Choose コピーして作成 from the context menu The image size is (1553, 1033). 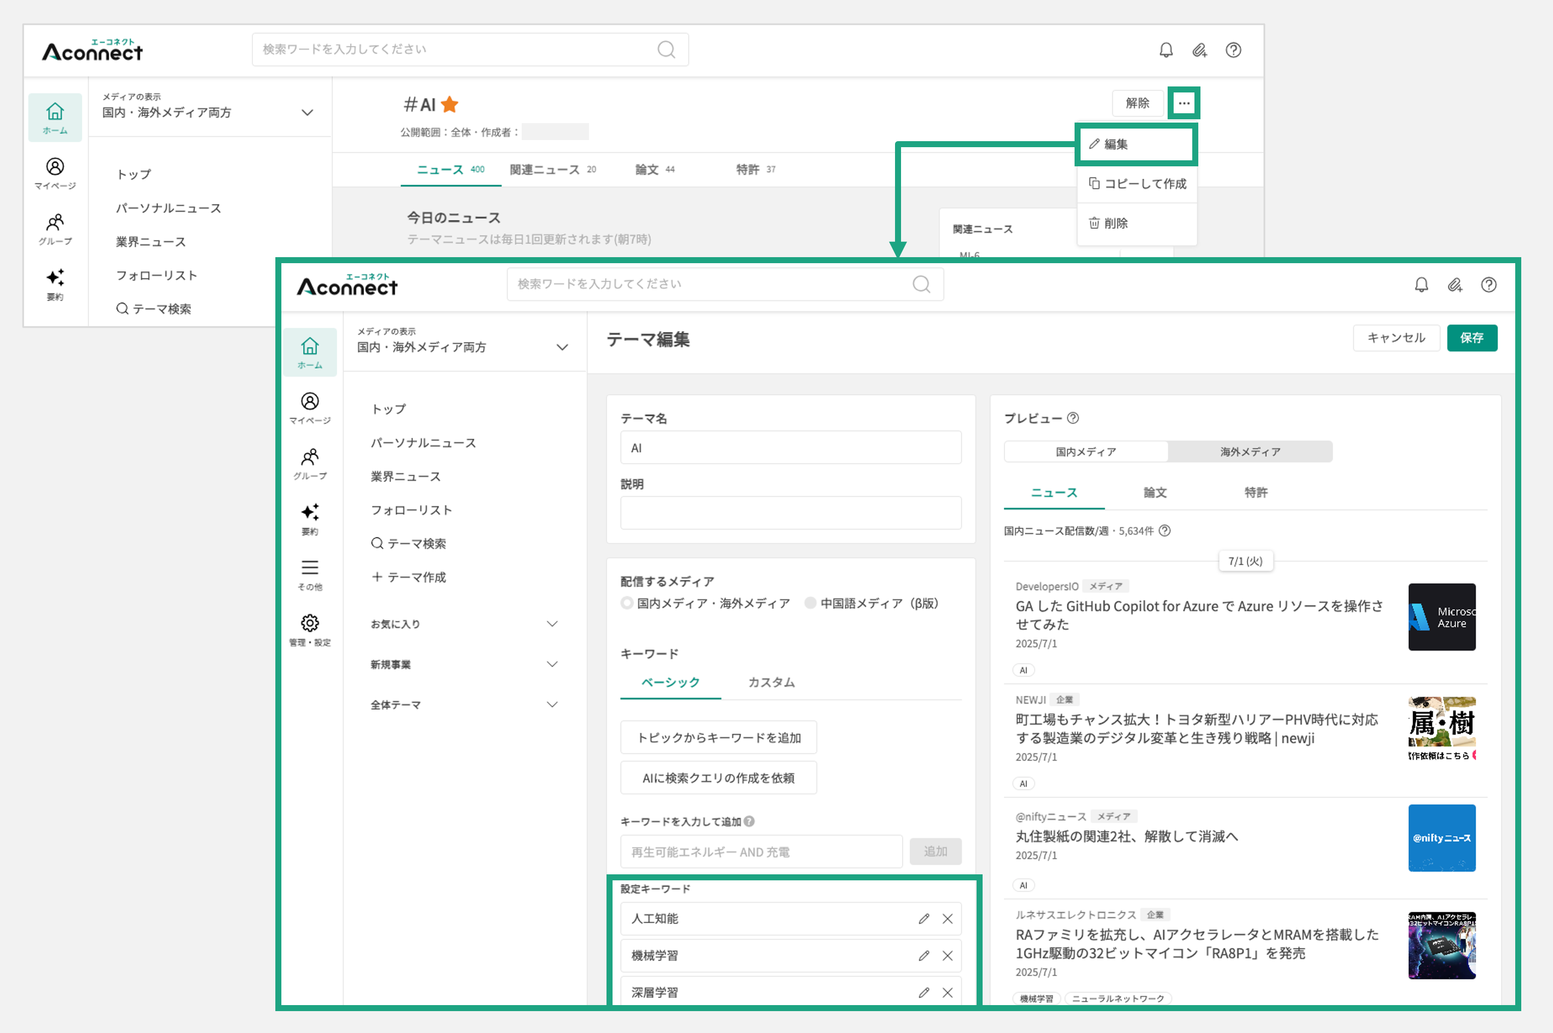click(1137, 184)
